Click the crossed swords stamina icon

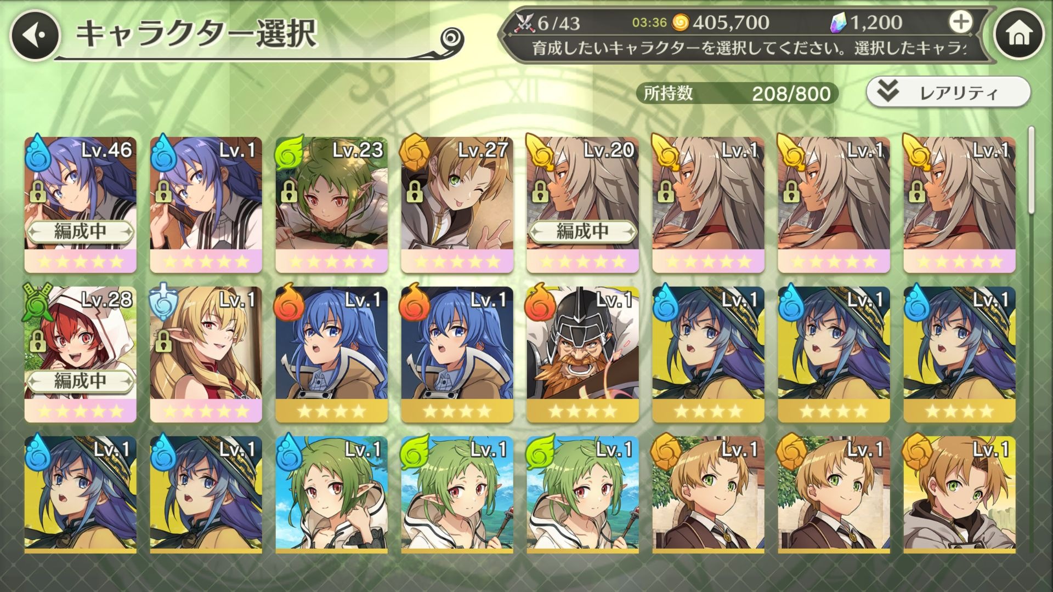(x=524, y=22)
